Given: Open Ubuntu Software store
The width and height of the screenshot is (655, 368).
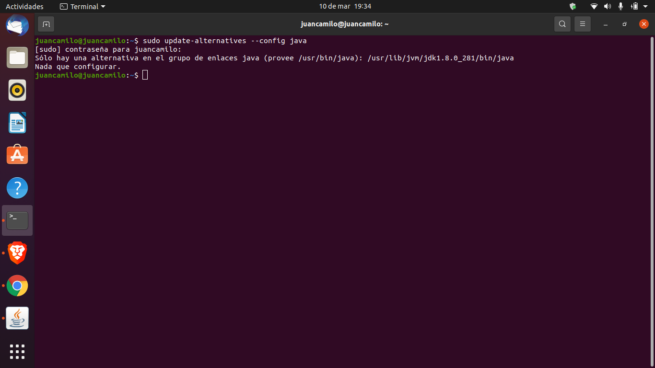Looking at the screenshot, I should [x=17, y=155].
